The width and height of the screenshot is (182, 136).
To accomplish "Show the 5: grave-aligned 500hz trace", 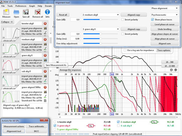I will click(55, 129).
